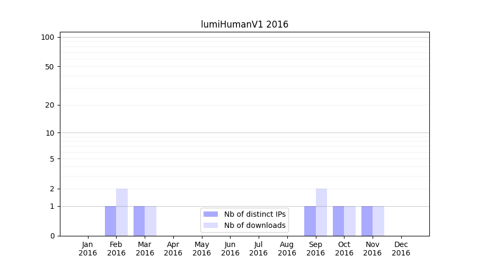Click the Jun 2016 x-axis label
This screenshot has height=265, width=477.
pyautogui.click(x=230, y=249)
